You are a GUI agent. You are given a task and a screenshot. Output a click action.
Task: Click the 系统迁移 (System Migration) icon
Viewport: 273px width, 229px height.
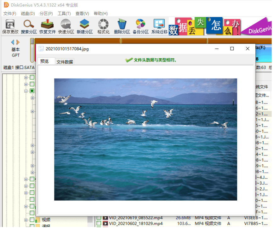[x=159, y=26]
